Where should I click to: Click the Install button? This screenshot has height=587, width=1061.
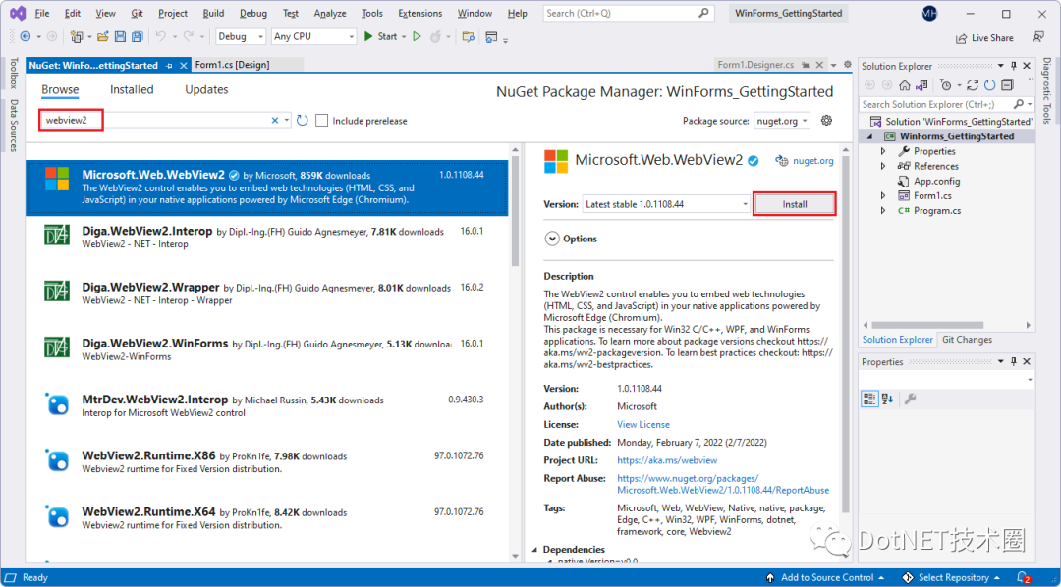point(795,203)
